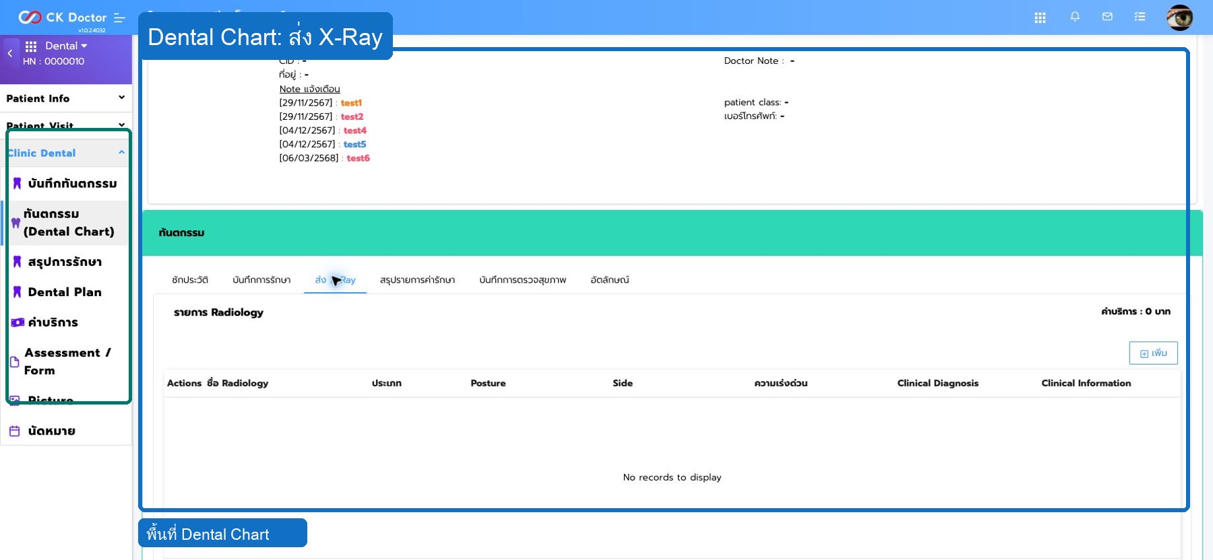This screenshot has height=560, width=1213.
Task: Click the test1 warning note
Action: pos(351,103)
